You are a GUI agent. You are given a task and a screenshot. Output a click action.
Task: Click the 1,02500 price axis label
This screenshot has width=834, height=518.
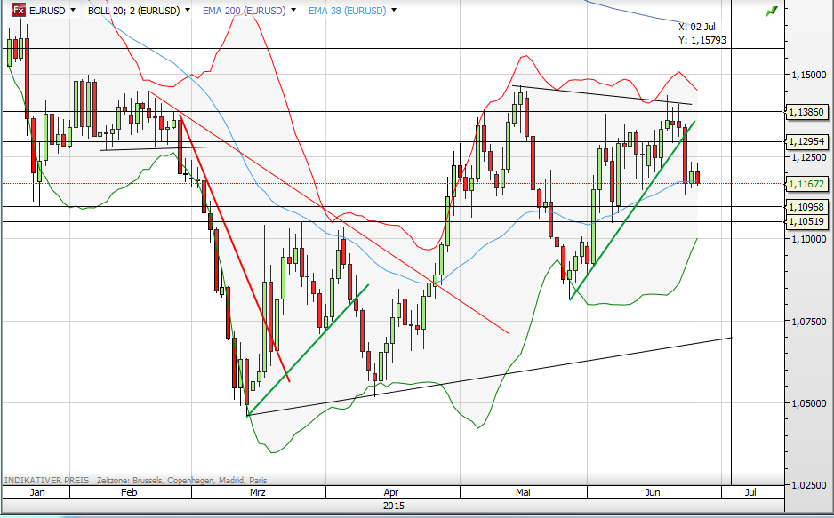(808, 485)
